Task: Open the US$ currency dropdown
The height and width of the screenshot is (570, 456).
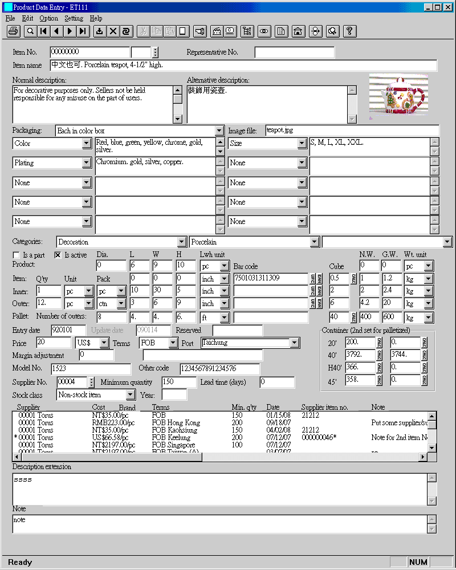Action: [x=104, y=343]
